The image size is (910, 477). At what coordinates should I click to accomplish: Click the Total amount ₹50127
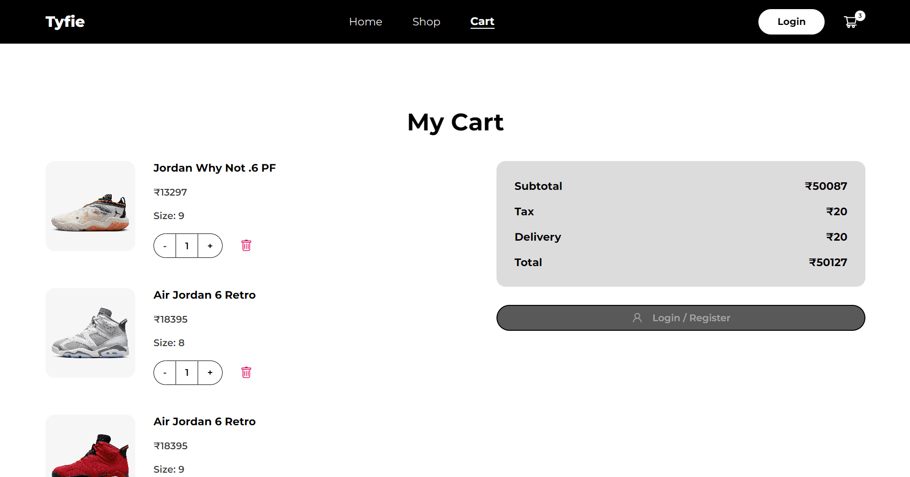point(828,262)
